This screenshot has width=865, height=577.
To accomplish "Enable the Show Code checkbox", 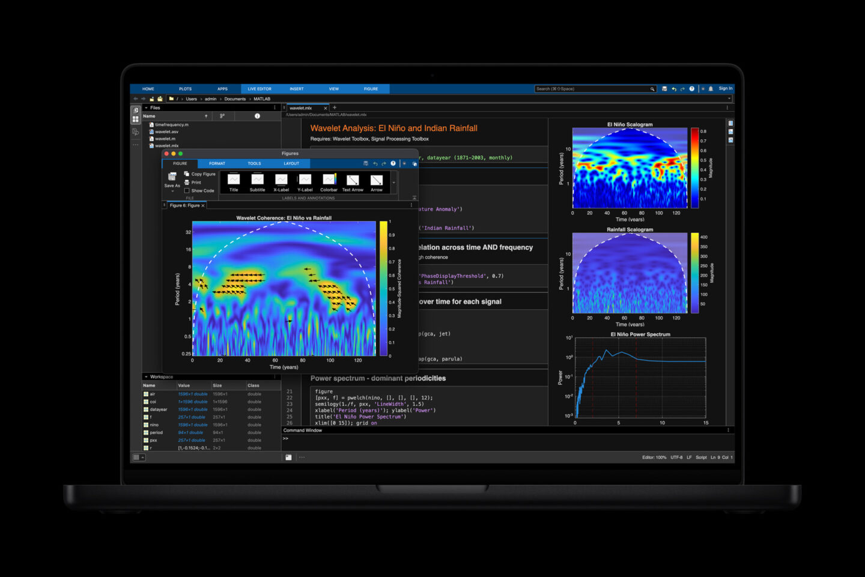I will pyautogui.click(x=187, y=190).
